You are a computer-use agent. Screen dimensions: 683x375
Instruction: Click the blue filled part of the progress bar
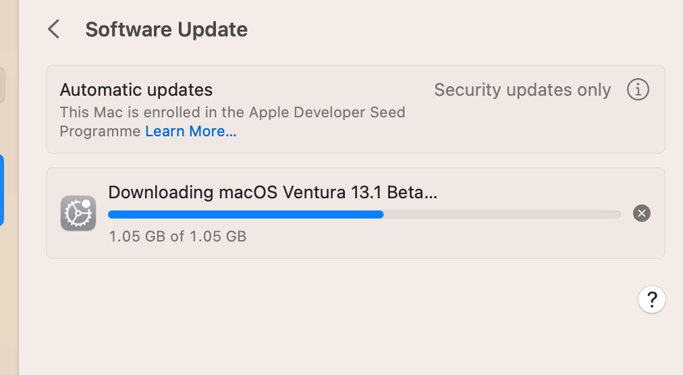coord(245,214)
